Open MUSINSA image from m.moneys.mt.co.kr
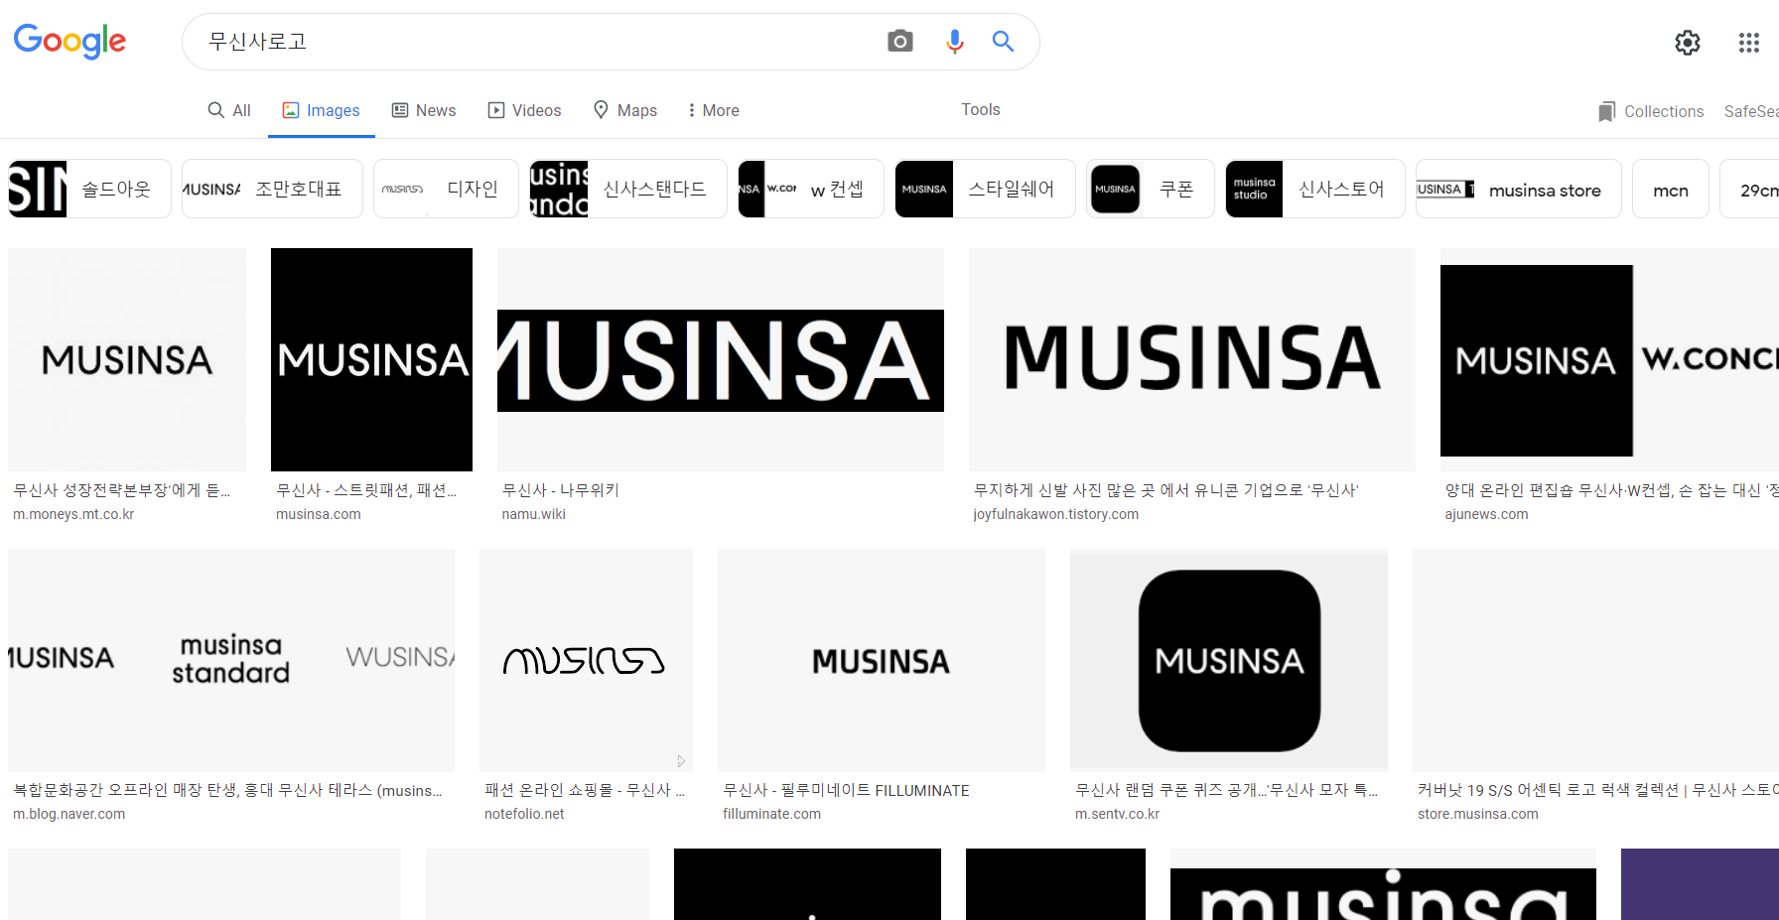This screenshot has height=920, width=1779. pos(127,359)
